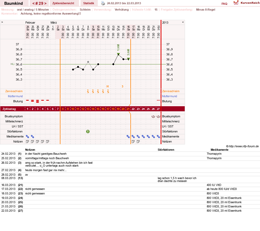Click the Medikamente column header in notes table
This screenshot has height=231, width=260.
[219, 150]
